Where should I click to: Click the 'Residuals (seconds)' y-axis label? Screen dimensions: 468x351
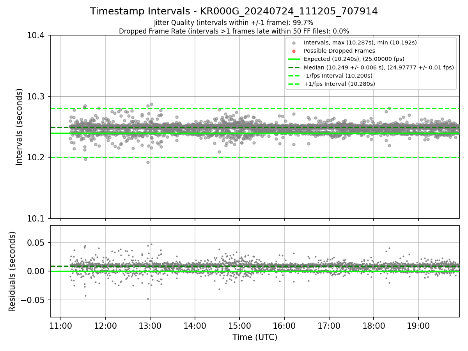click(x=12, y=271)
